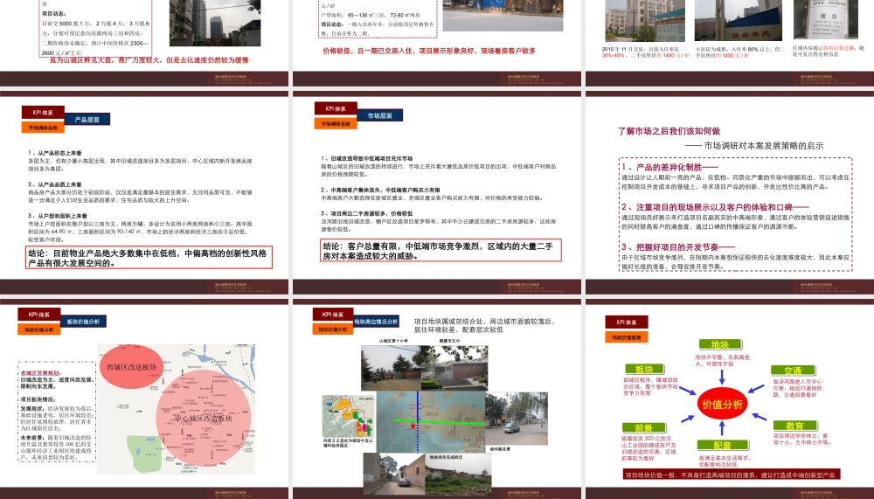Open the 产品层面 slide thumbnail
This screenshot has height=499, width=874.
pyautogui.click(x=144, y=192)
